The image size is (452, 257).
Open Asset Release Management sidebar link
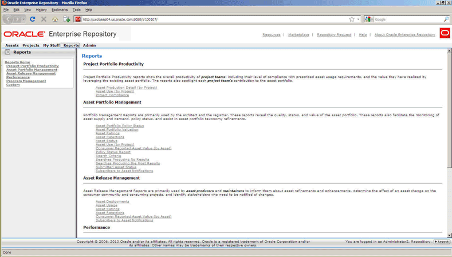coord(31,73)
